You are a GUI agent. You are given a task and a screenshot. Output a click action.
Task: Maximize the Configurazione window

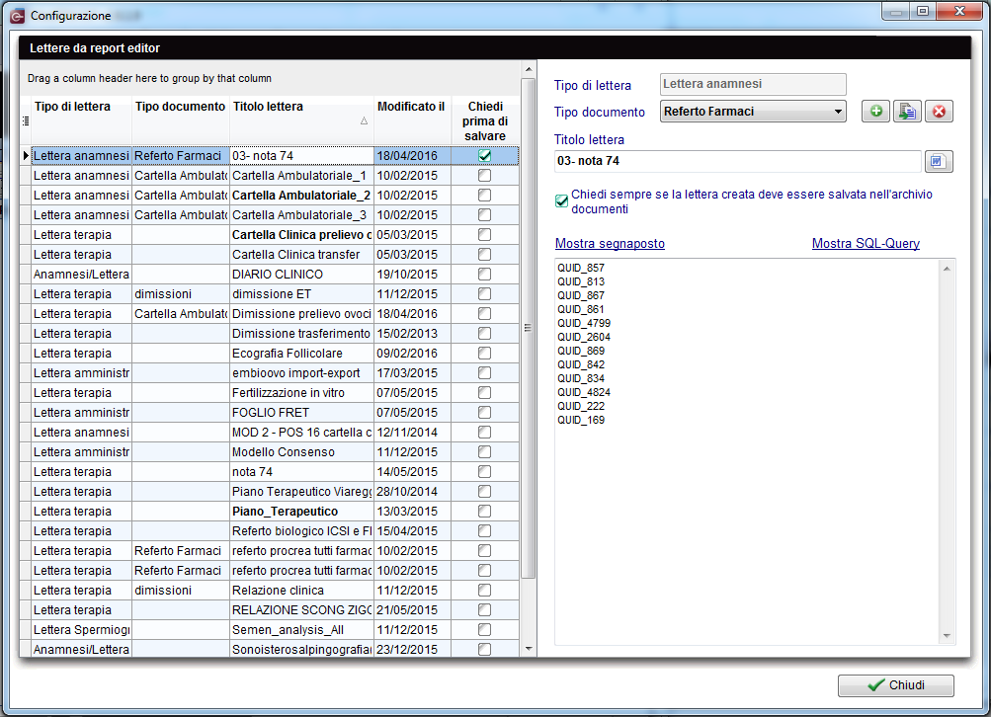pyautogui.click(x=923, y=12)
